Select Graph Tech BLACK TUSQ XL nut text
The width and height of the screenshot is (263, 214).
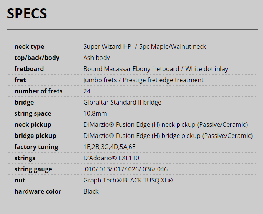tap(128, 180)
